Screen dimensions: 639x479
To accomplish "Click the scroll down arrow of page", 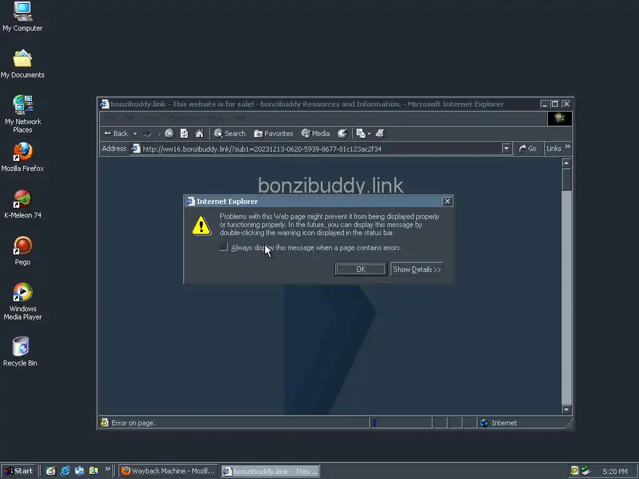I will (566, 410).
